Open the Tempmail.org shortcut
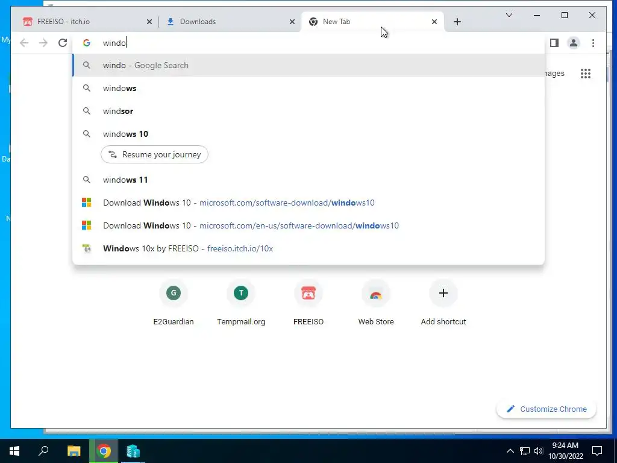The height and width of the screenshot is (463, 617). pos(241,303)
